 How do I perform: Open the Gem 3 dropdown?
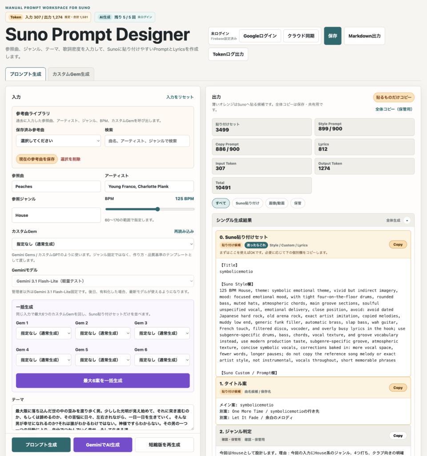point(162,333)
